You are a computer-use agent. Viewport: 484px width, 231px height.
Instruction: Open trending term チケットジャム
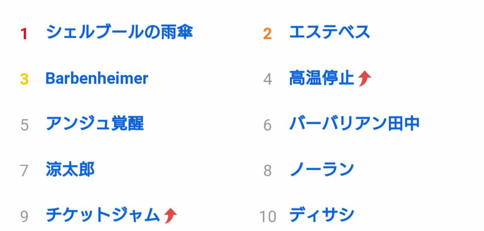pyautogui.click(x=103, y=215)
